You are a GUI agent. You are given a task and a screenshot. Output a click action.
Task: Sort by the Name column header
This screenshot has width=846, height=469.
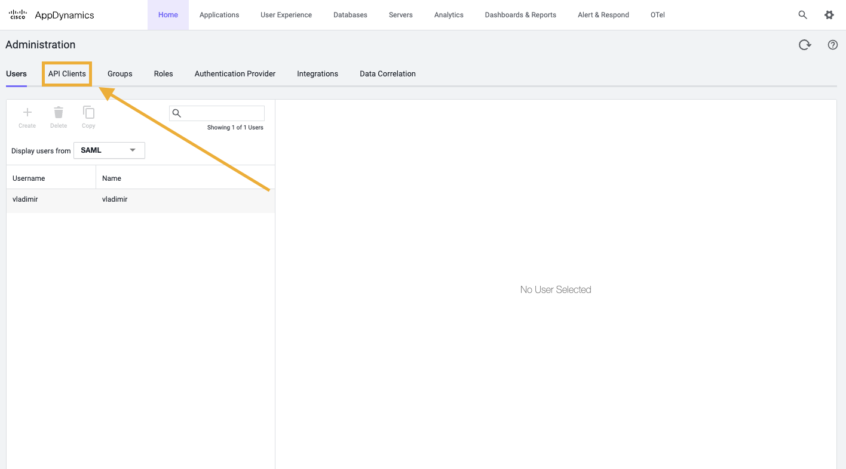pyautogui.click(x=185, y=178)
